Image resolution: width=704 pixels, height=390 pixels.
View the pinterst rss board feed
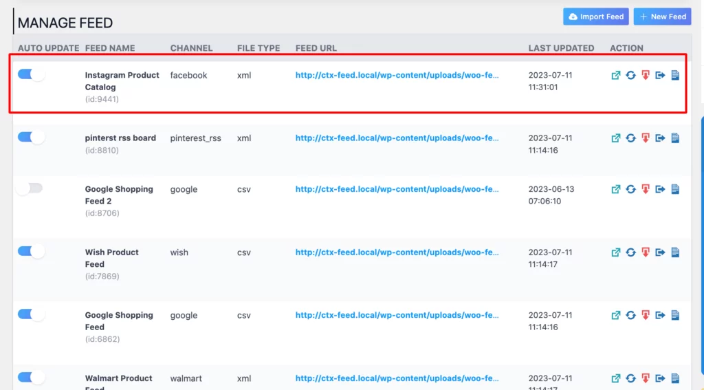[x=615, y=138]
